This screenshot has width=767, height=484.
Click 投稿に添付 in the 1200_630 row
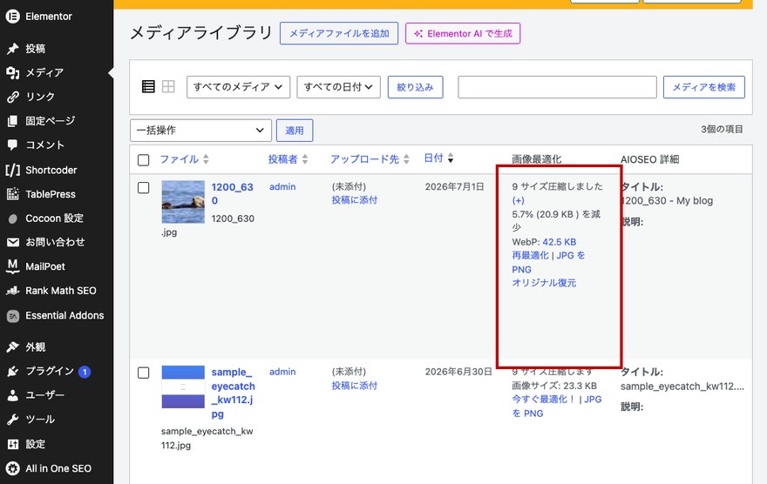coord(355,199)
